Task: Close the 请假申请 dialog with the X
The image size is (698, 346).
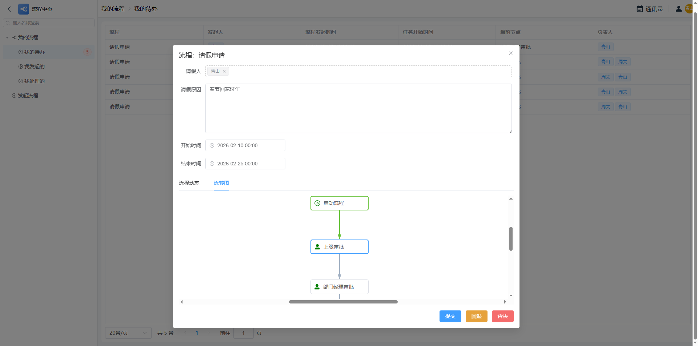Action: coord(511,53)
